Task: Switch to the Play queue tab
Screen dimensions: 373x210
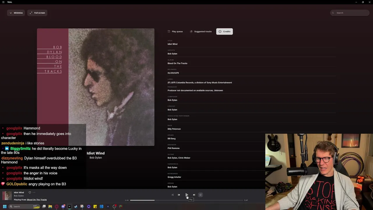Action: [x=175, y=32]
